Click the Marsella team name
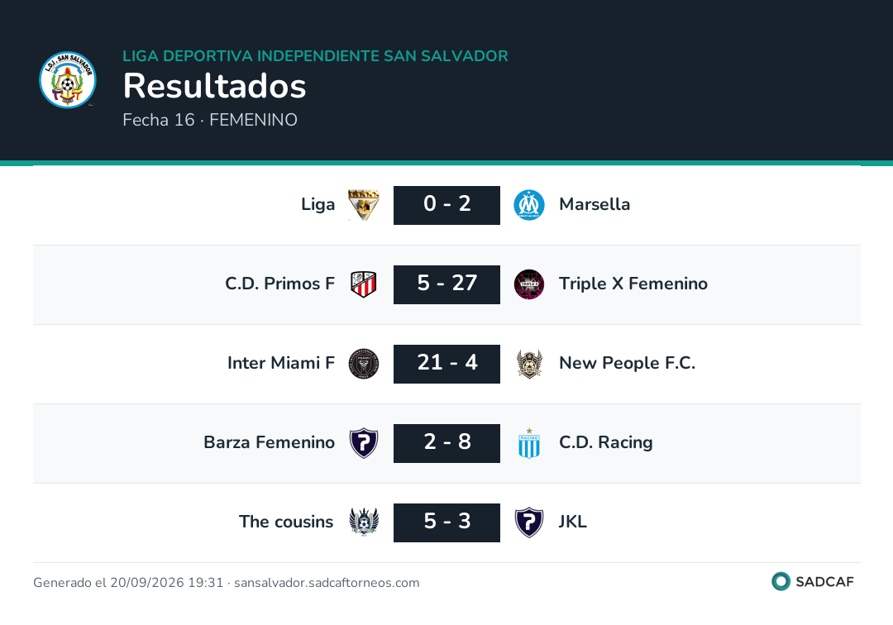Screen dimensions: 893x625 click(x=594, y=204)
